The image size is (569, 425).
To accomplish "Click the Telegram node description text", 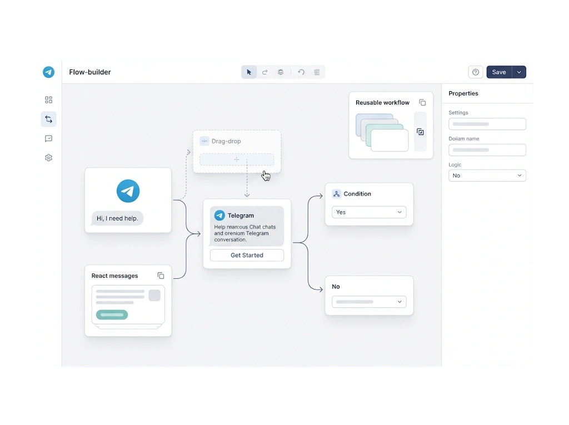I will click(245, 233).
